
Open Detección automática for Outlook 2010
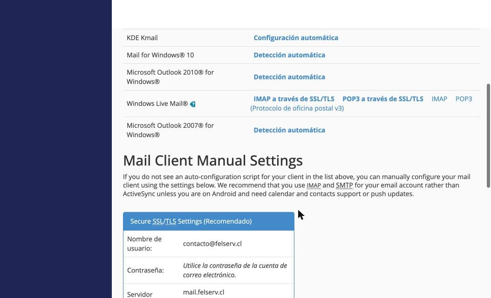click(x=289, y=77)
